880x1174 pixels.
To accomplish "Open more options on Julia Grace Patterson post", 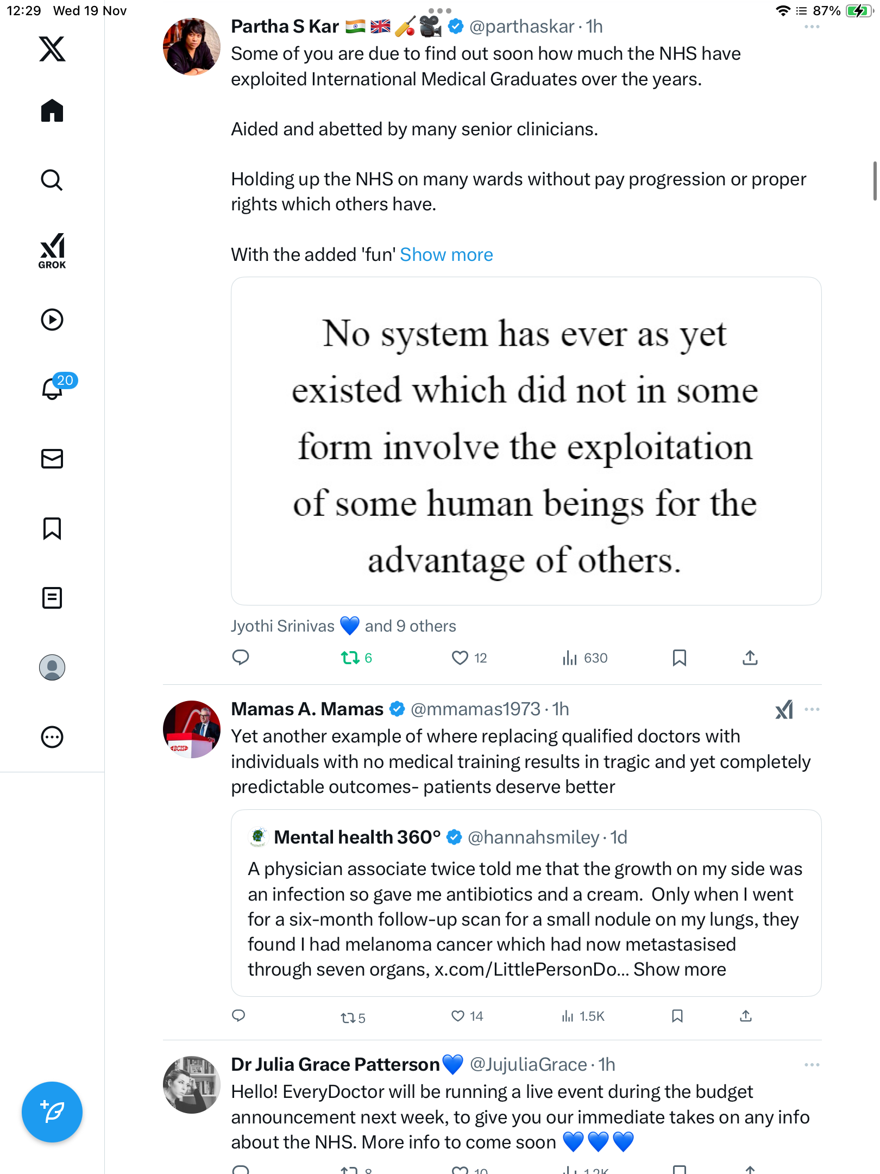I will click(x=812, y=1065).
